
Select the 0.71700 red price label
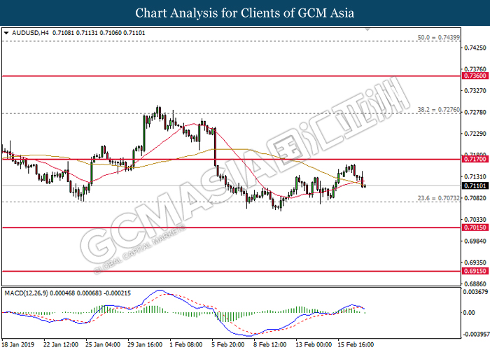click(475, 159)
